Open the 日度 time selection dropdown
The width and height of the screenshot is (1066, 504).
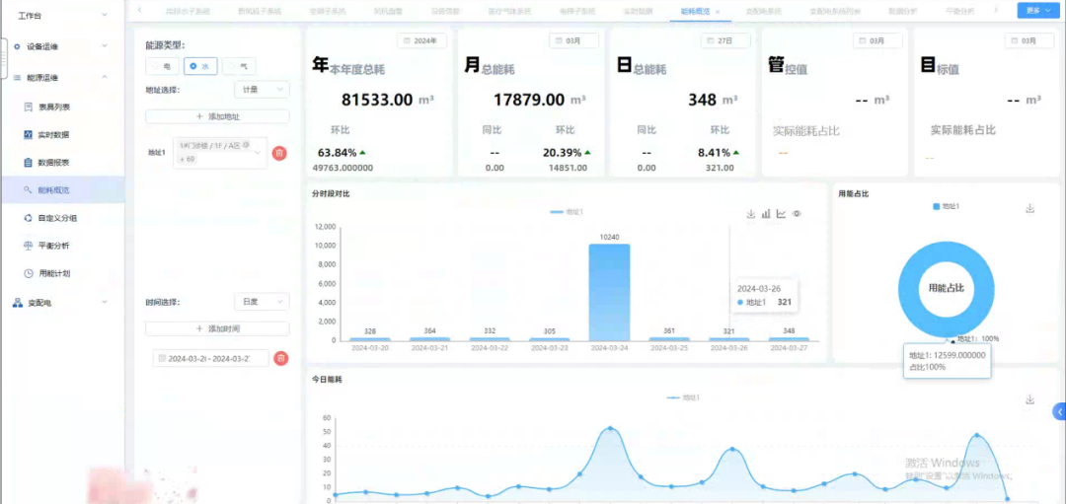pyautogui.click(x=262, y=302)
